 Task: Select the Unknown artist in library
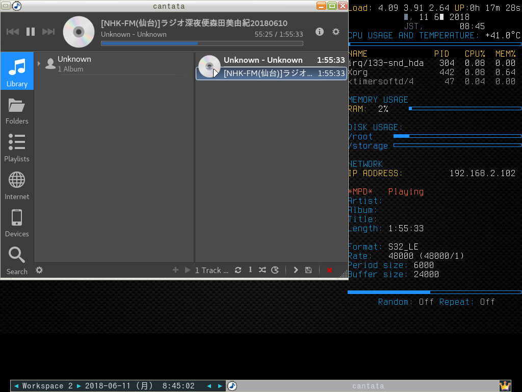click(x=113, y=64)
